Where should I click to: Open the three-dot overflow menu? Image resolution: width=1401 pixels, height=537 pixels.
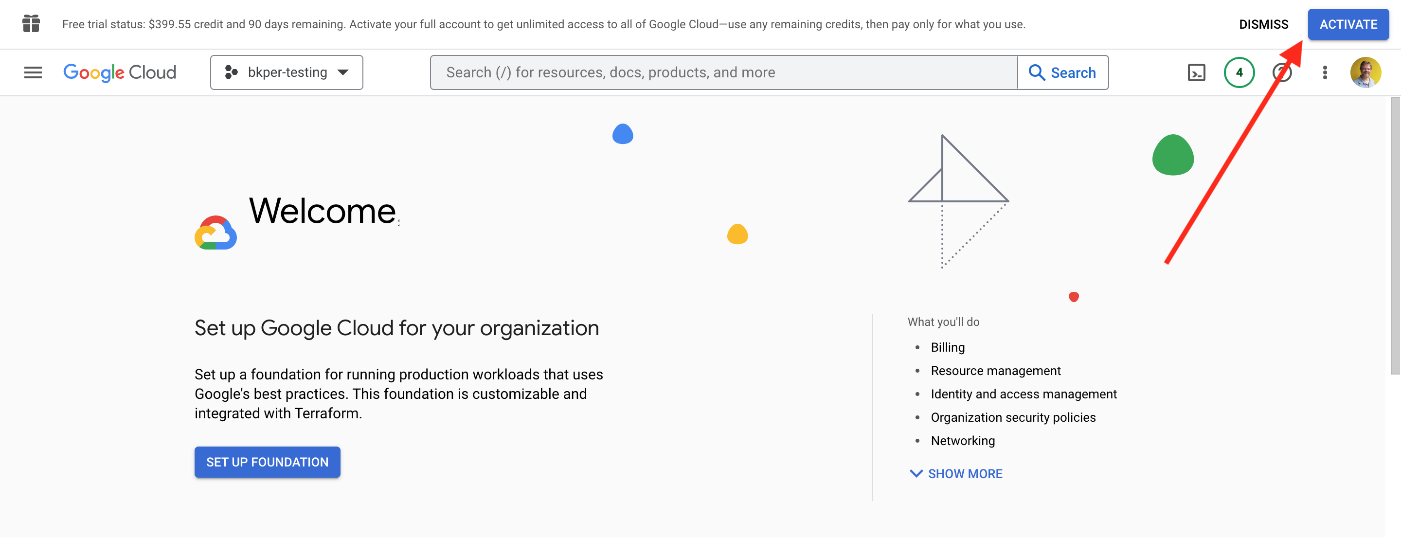(1325, 72)
